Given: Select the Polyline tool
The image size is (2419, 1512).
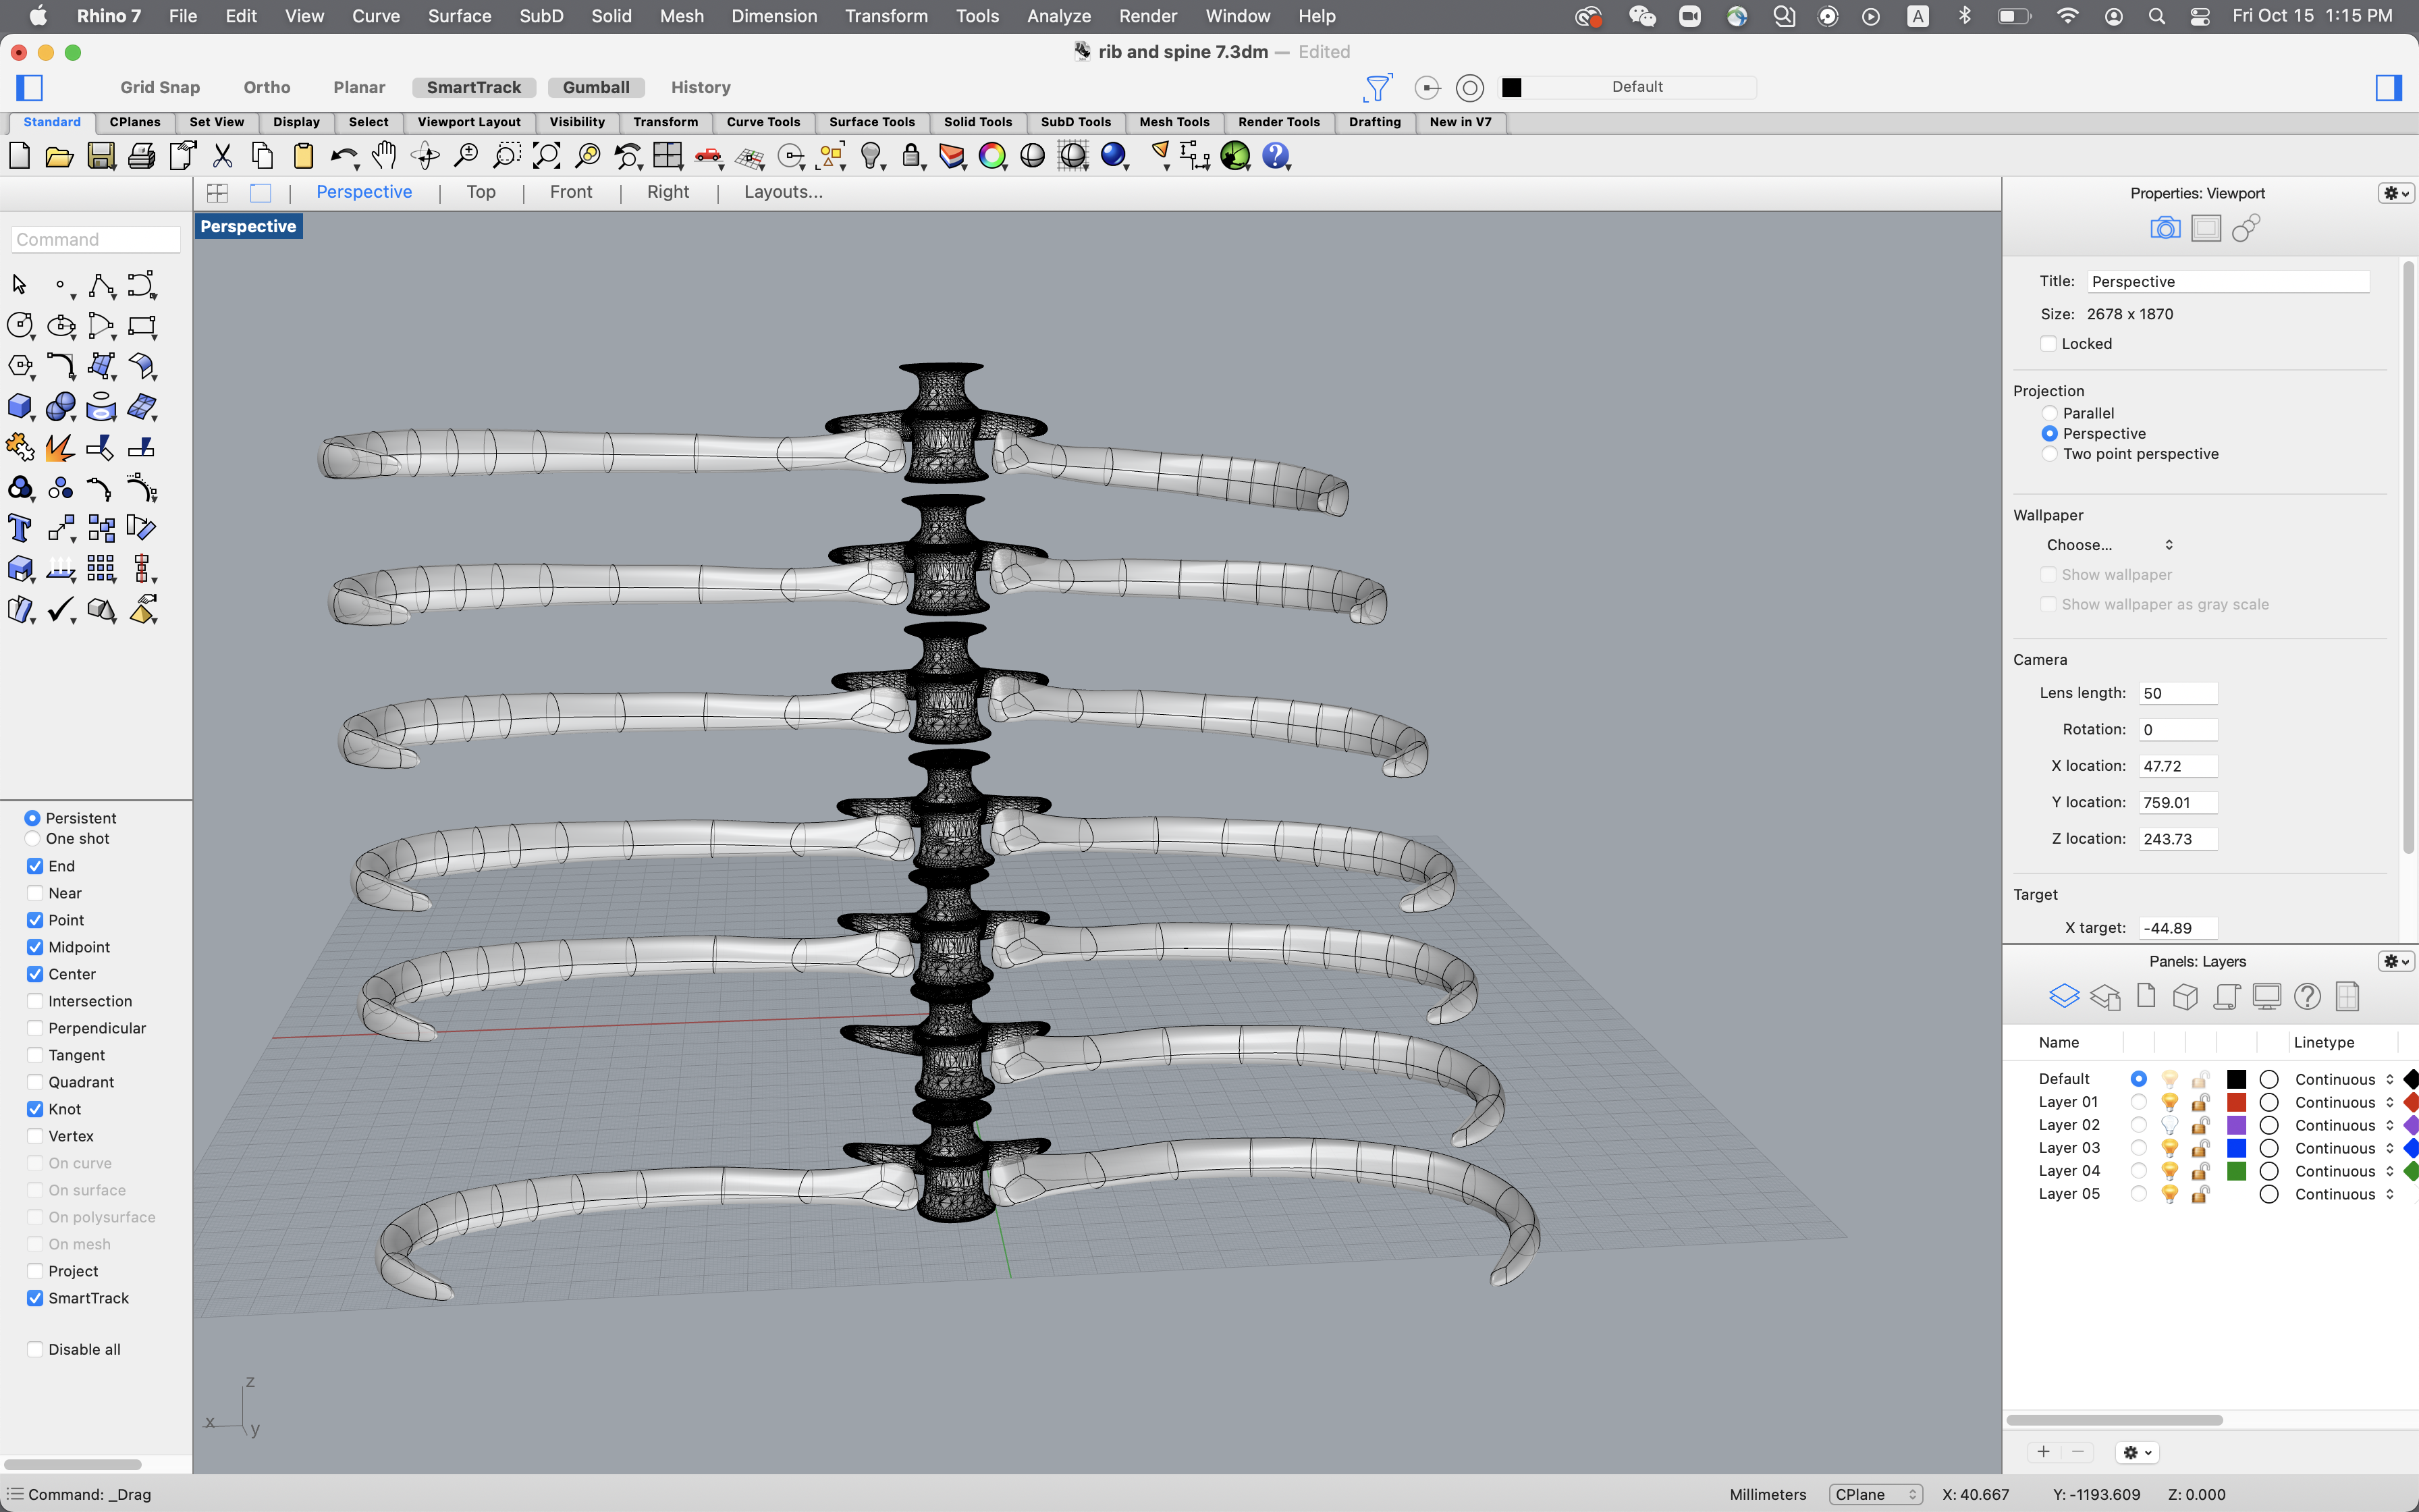Looking at the screenshot, I should click(101, 285).
